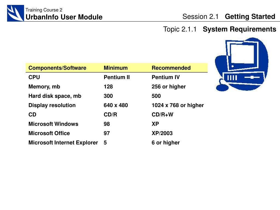Click the 'Getting Started' title

[250, 17]
